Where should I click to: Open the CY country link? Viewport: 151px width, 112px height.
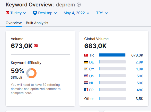coord(92,69)
